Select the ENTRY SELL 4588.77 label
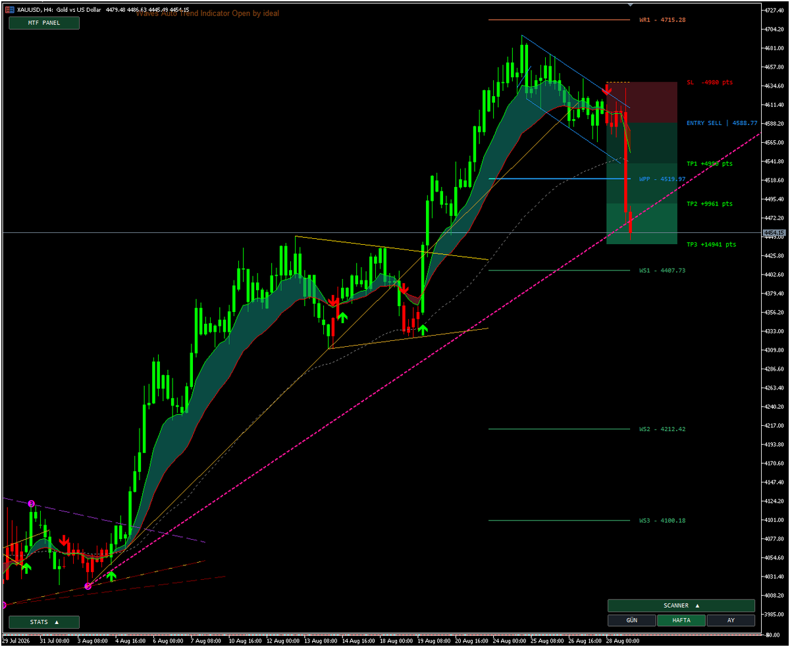790x647 pixels. [722, 123]
